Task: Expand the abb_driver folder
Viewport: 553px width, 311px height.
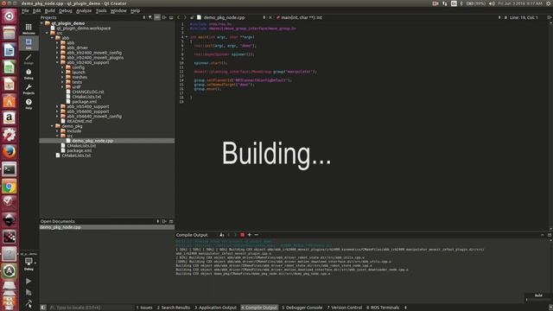Action: [57, 48]
